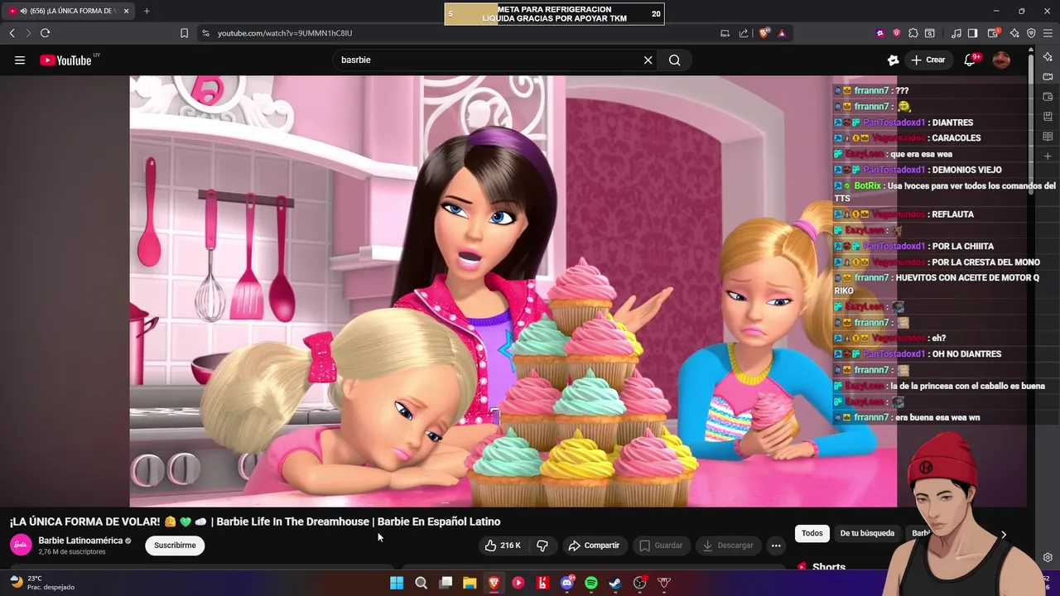1060x596 pixels.
Task: Open the Brave Talk camera sidebar icon
Action: 1048,77
